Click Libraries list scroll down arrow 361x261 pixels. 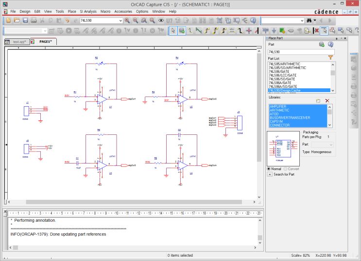point(330,125)
